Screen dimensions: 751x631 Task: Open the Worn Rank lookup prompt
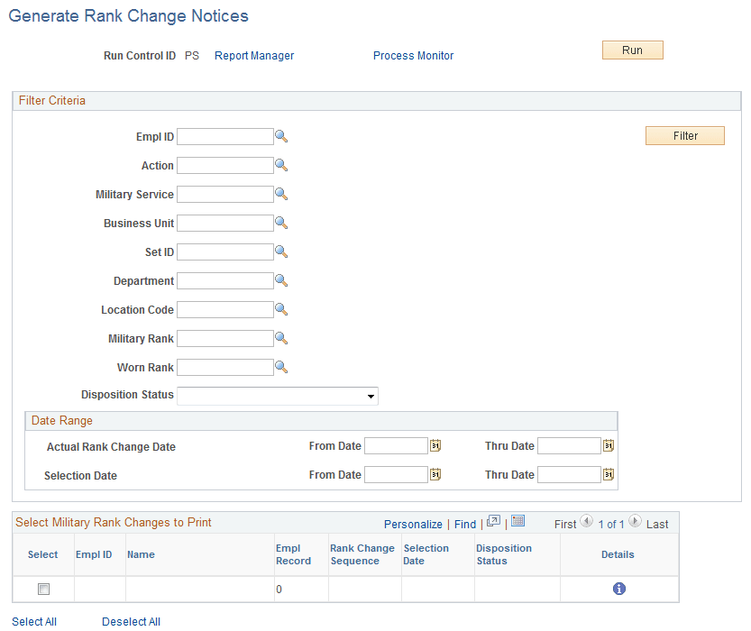281,367
